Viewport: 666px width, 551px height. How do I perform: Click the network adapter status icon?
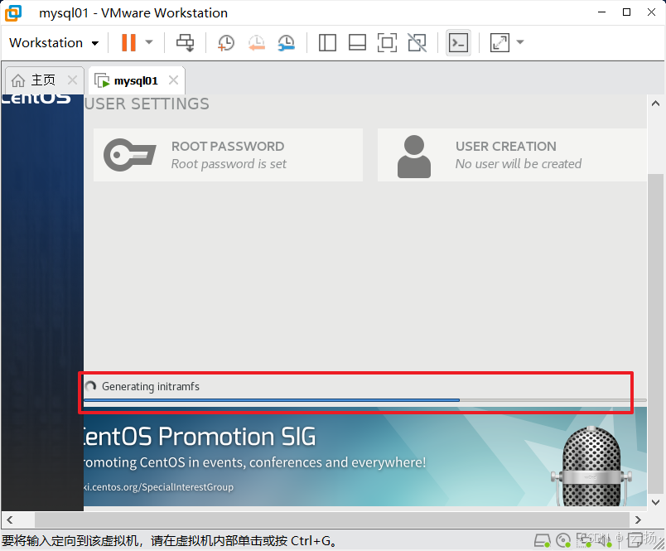(x=584, y=540)
